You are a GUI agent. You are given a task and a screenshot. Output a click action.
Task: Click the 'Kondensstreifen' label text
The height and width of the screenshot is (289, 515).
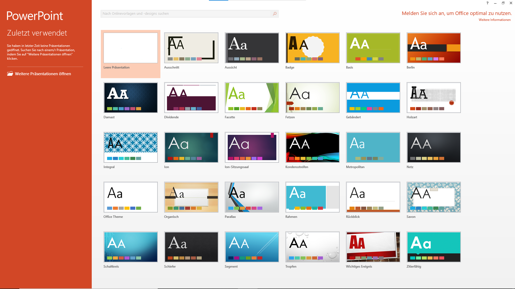pos(297,167)
